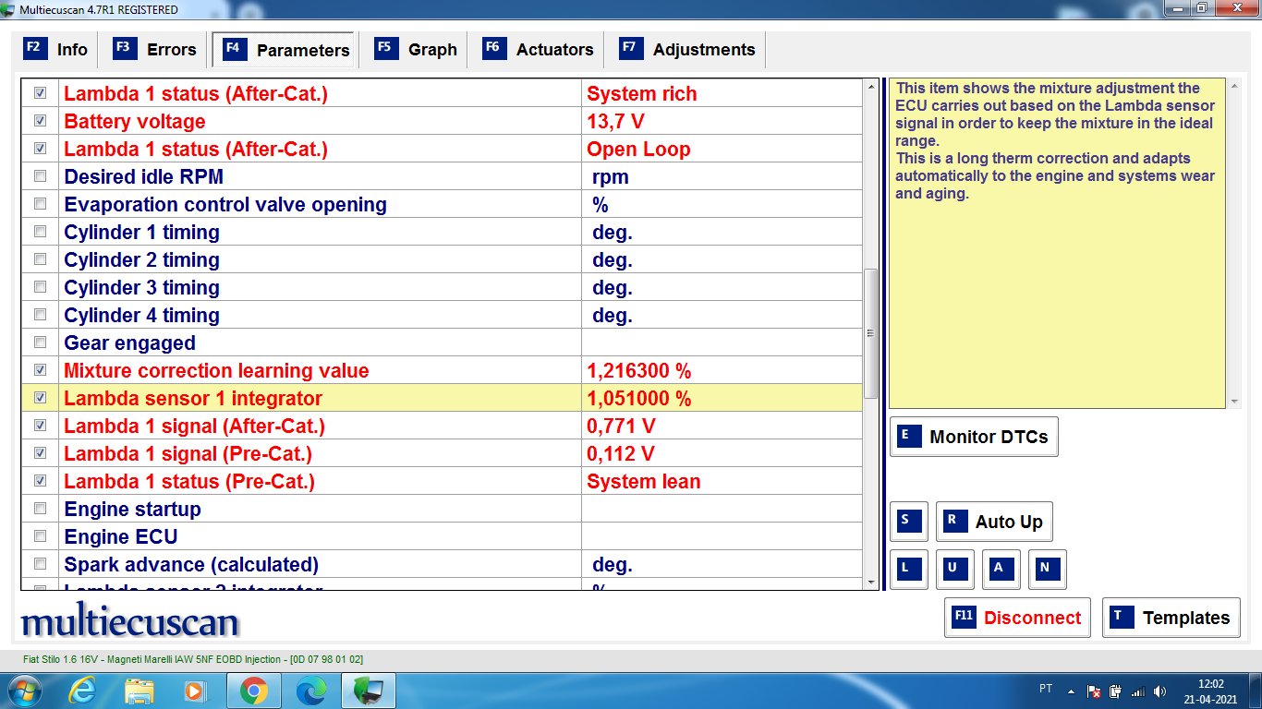The width and height of the screenshot is (1262, 709).
Task: Click the U button in the side panel
Action: [953, 570]
